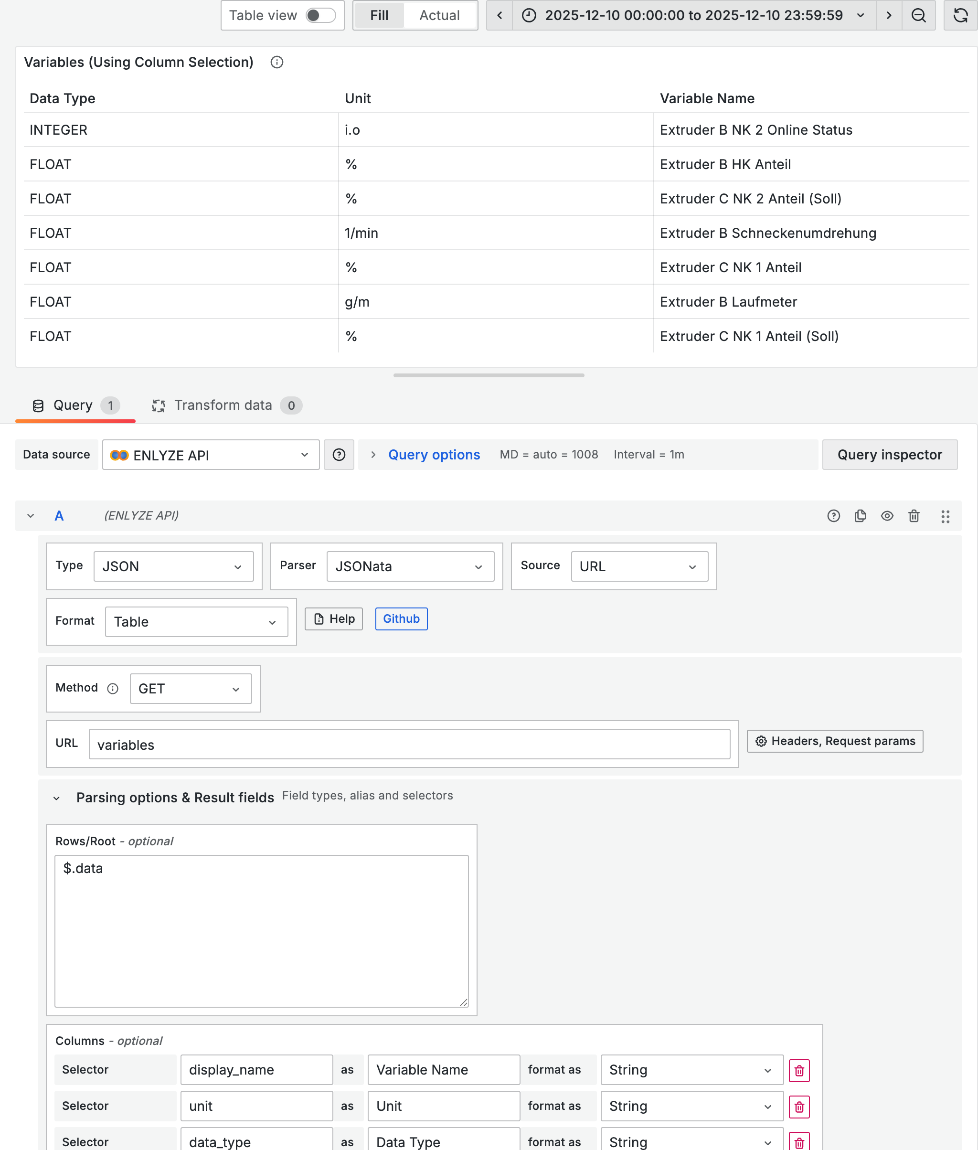
Task: Click the panel resize drag bar
Action: point(489,375)
